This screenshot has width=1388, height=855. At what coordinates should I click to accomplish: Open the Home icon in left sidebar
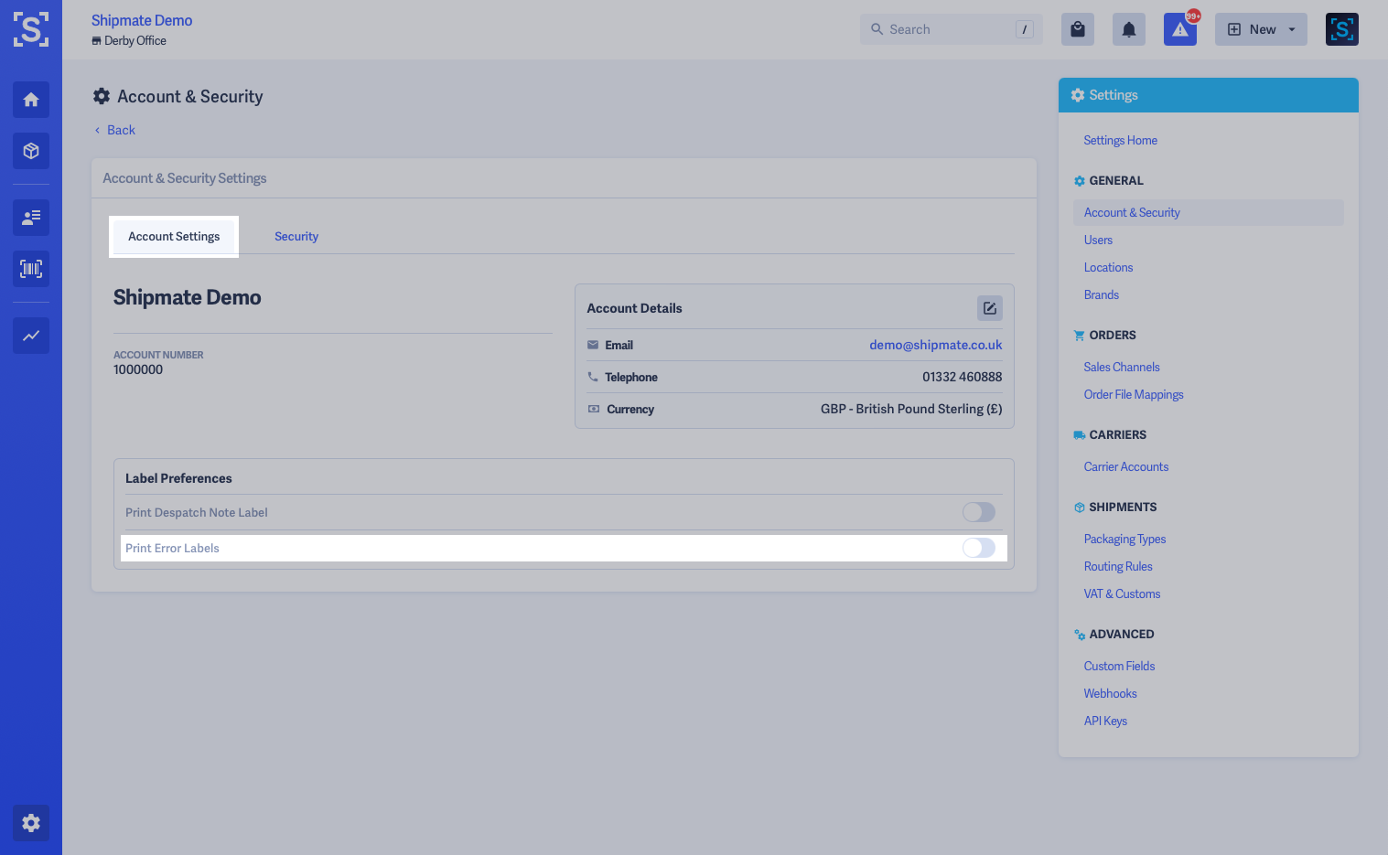click(x=31, y=100)
